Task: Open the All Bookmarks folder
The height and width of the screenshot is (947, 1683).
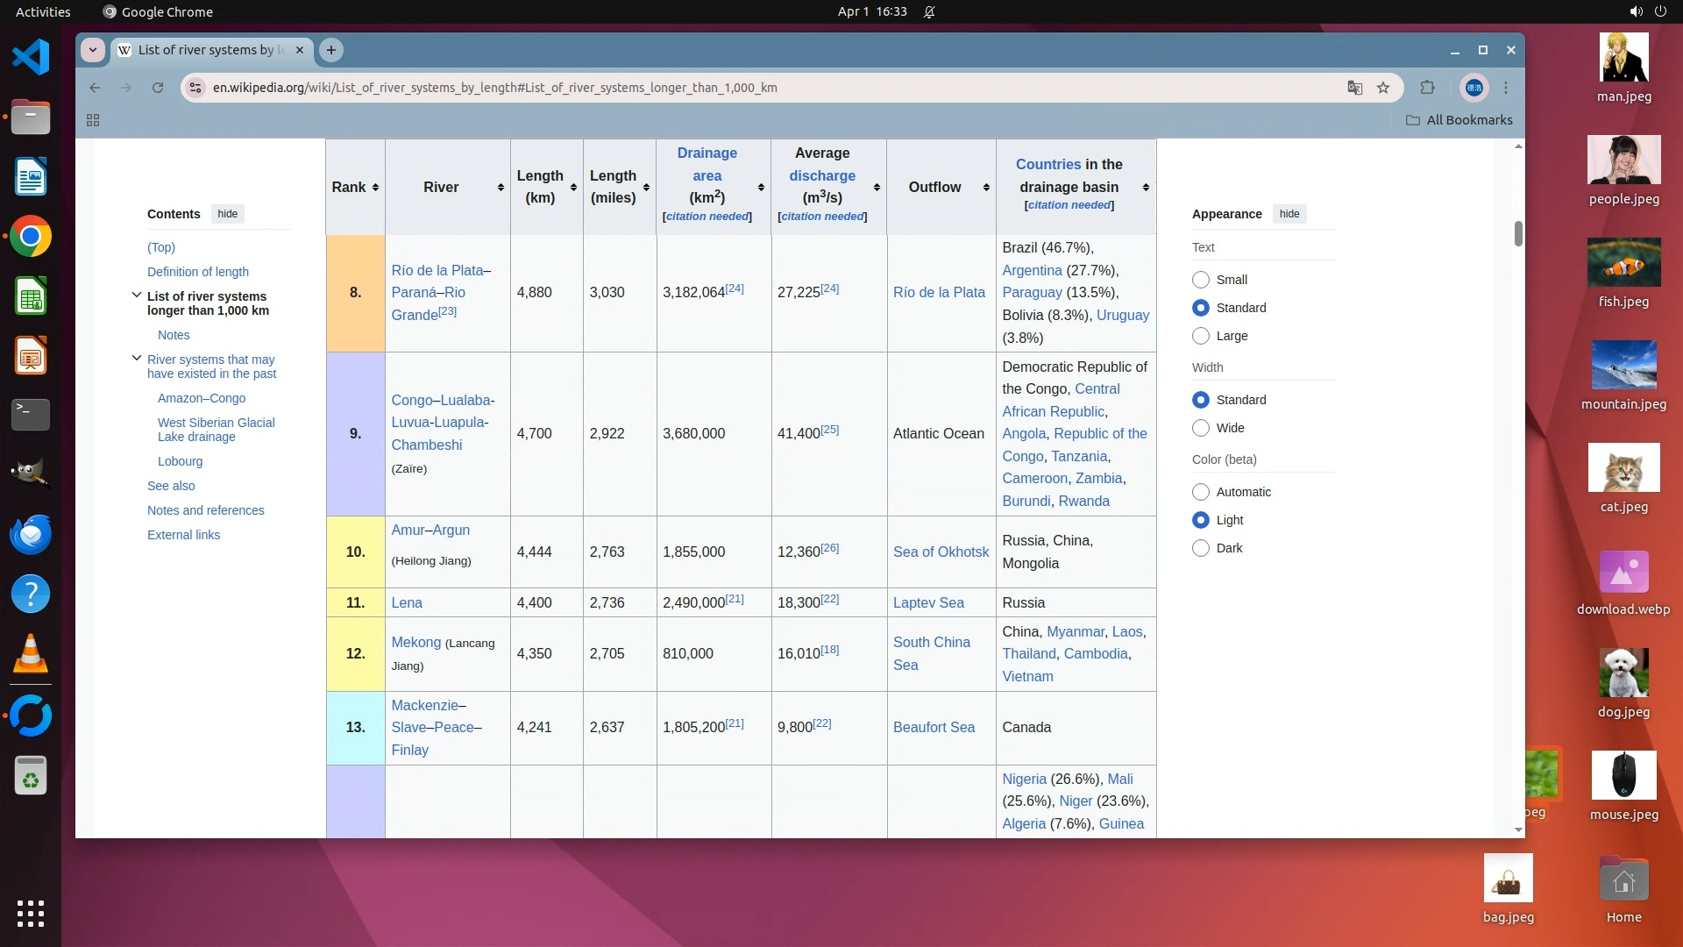Action: click(x=1459, y=120)
